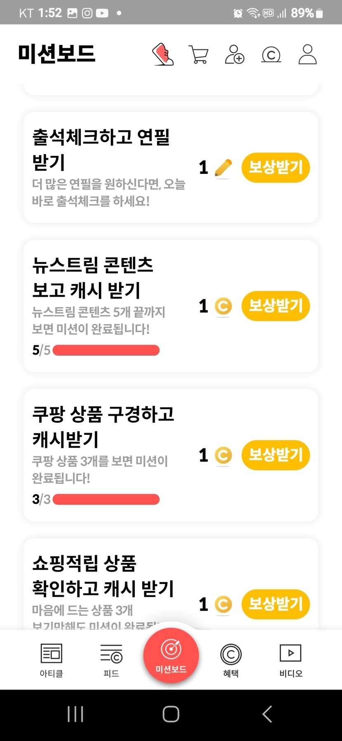The height and width of the screenshot is (741, 342).
Task: Open the 혜택 tab
Action: click(231, 660)
